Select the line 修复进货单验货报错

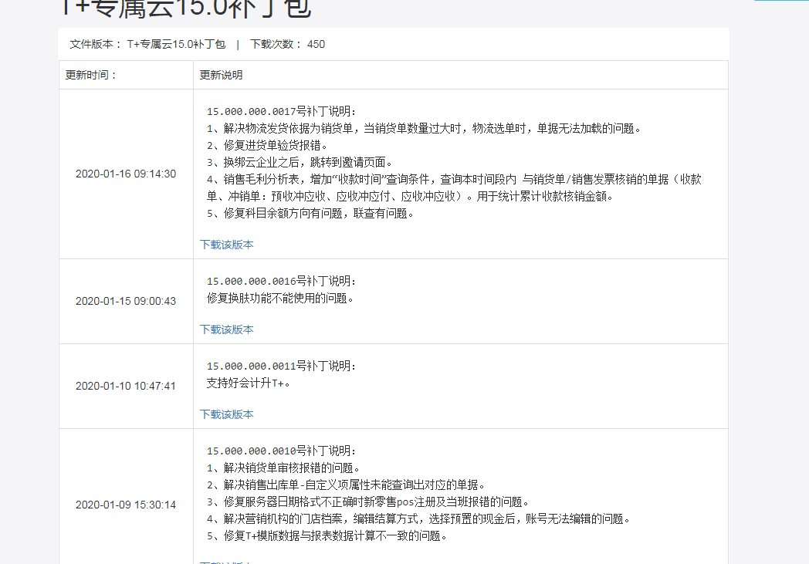click(x=267, y=145)
